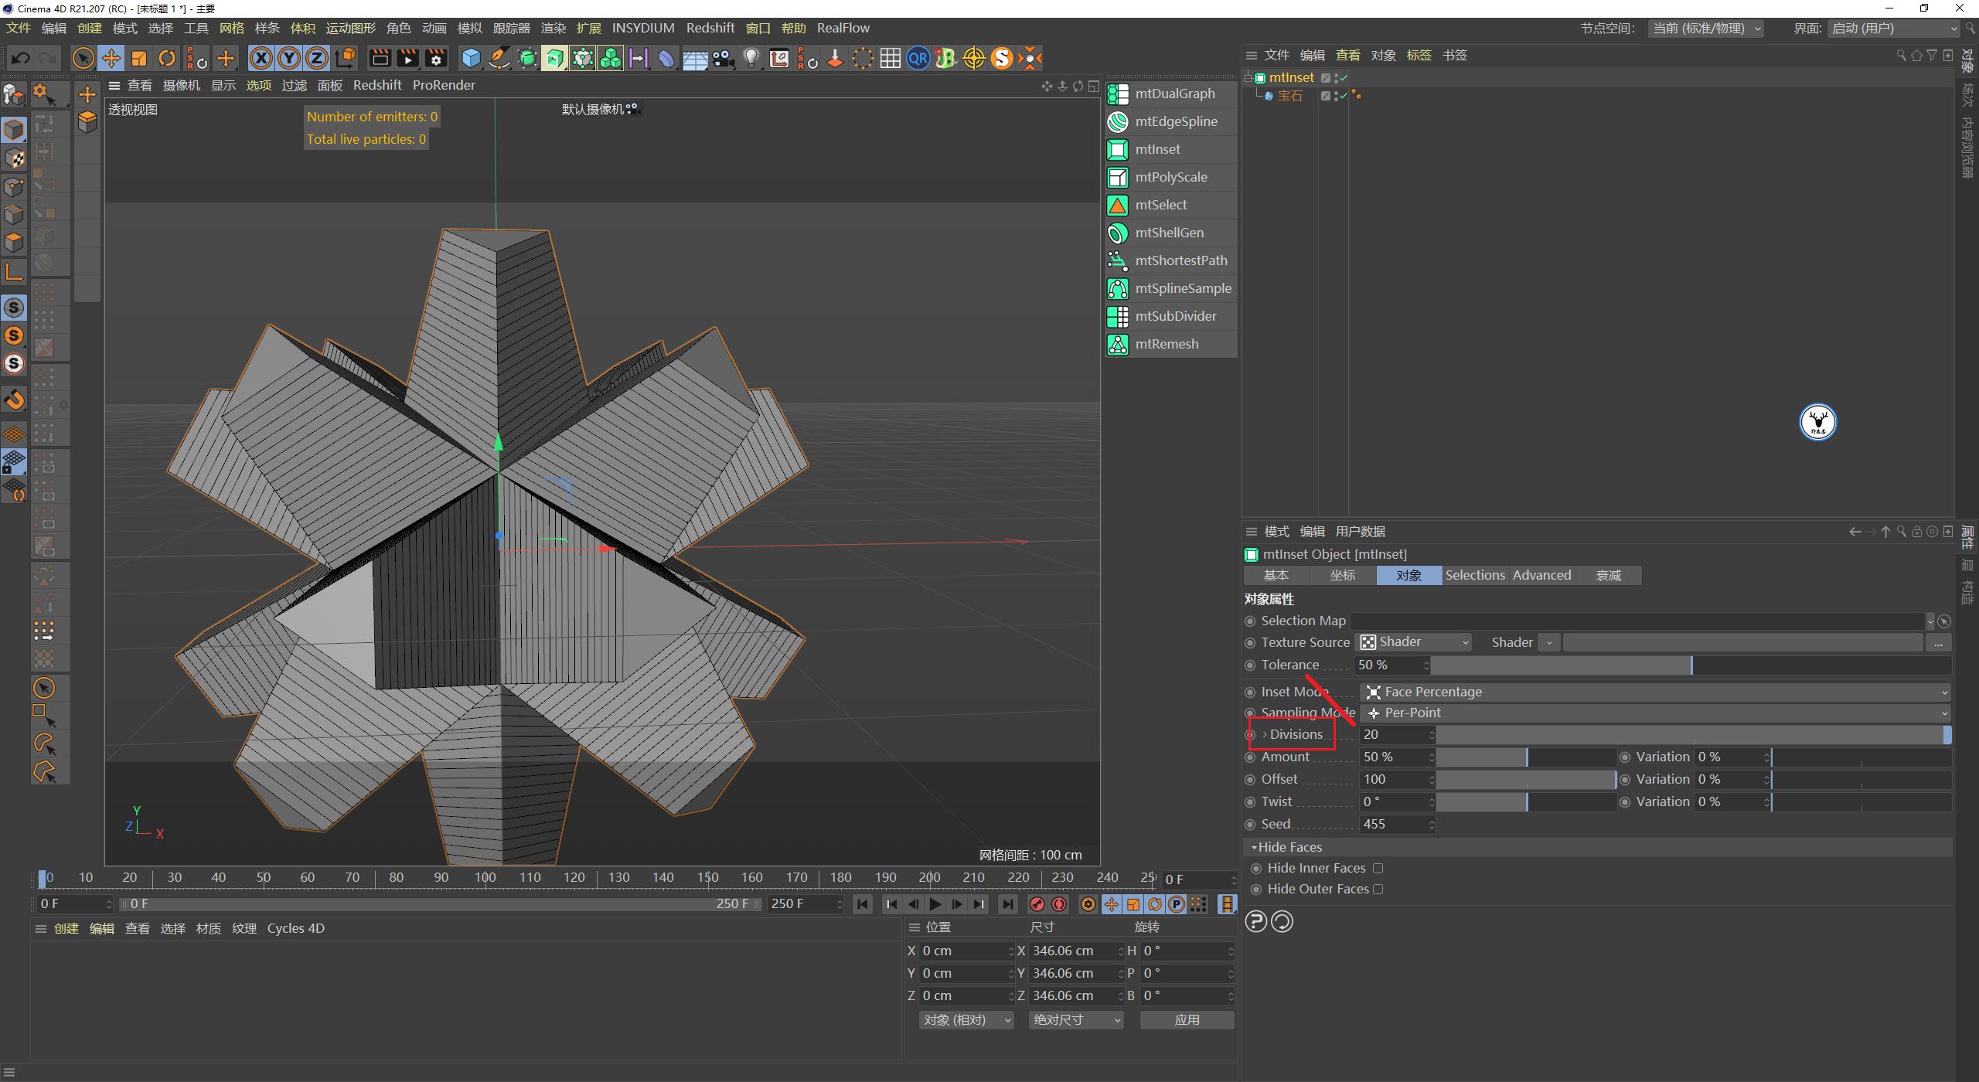Select the mtSelect tool from plugin list
Screen dimensions: 1979x1082
pos(1161,204)
